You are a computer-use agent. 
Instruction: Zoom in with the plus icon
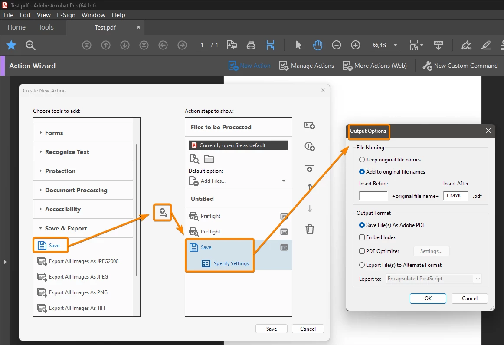pos(356,45)
